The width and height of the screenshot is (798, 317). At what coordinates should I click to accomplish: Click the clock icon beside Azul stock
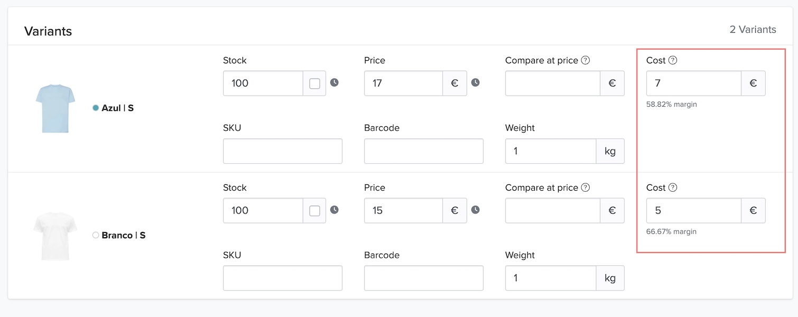(335, 82)
